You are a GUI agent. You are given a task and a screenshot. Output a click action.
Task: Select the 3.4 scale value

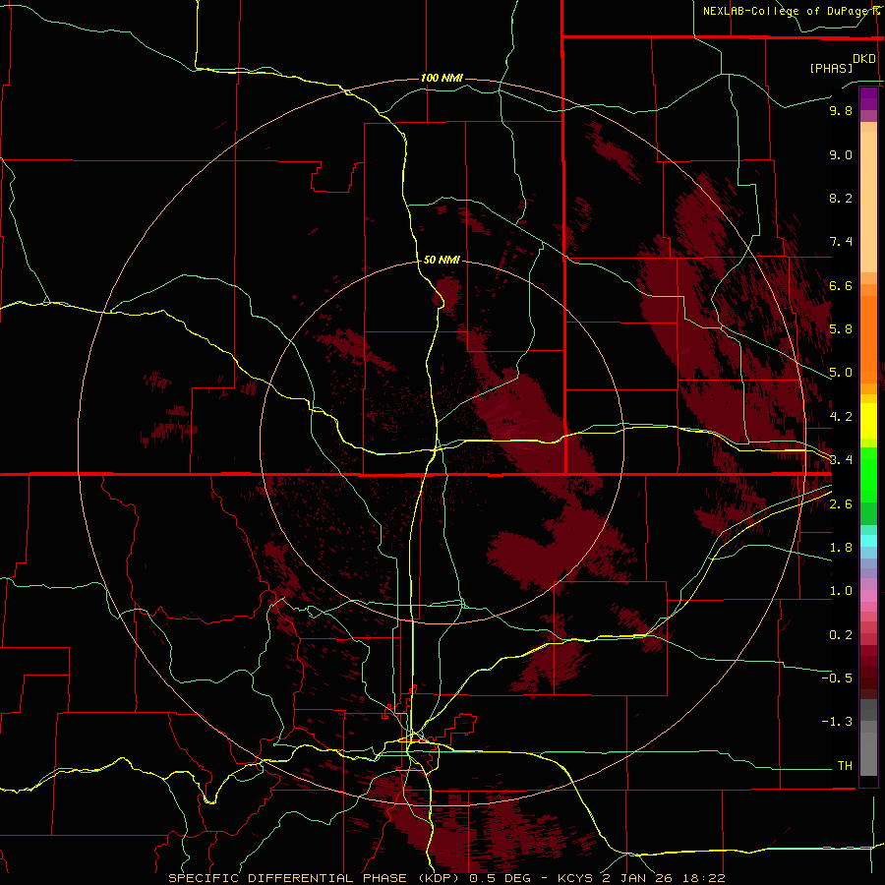[x=841, y=460]
